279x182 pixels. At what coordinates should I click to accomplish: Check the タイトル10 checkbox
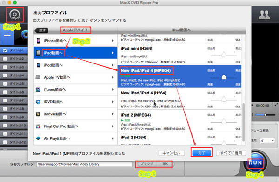(5, 126)
